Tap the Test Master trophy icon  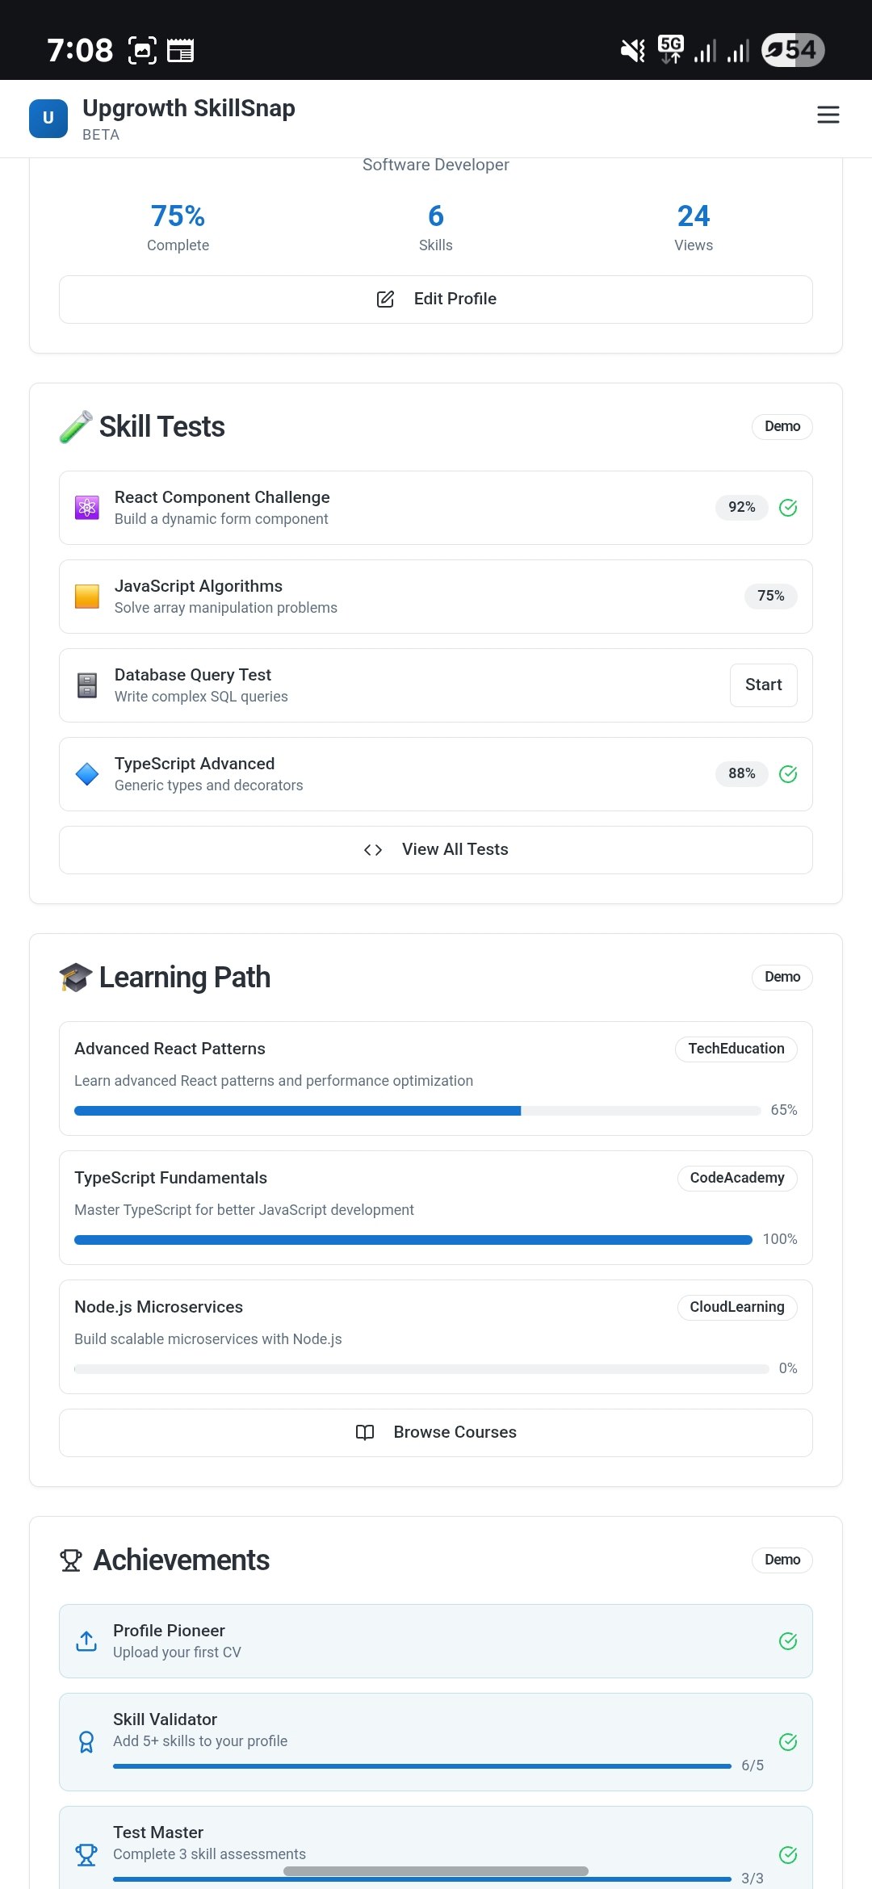pyautogui.click(x=86, y=1855)
